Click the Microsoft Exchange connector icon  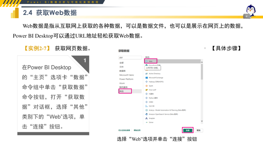[x=146, y=78]
